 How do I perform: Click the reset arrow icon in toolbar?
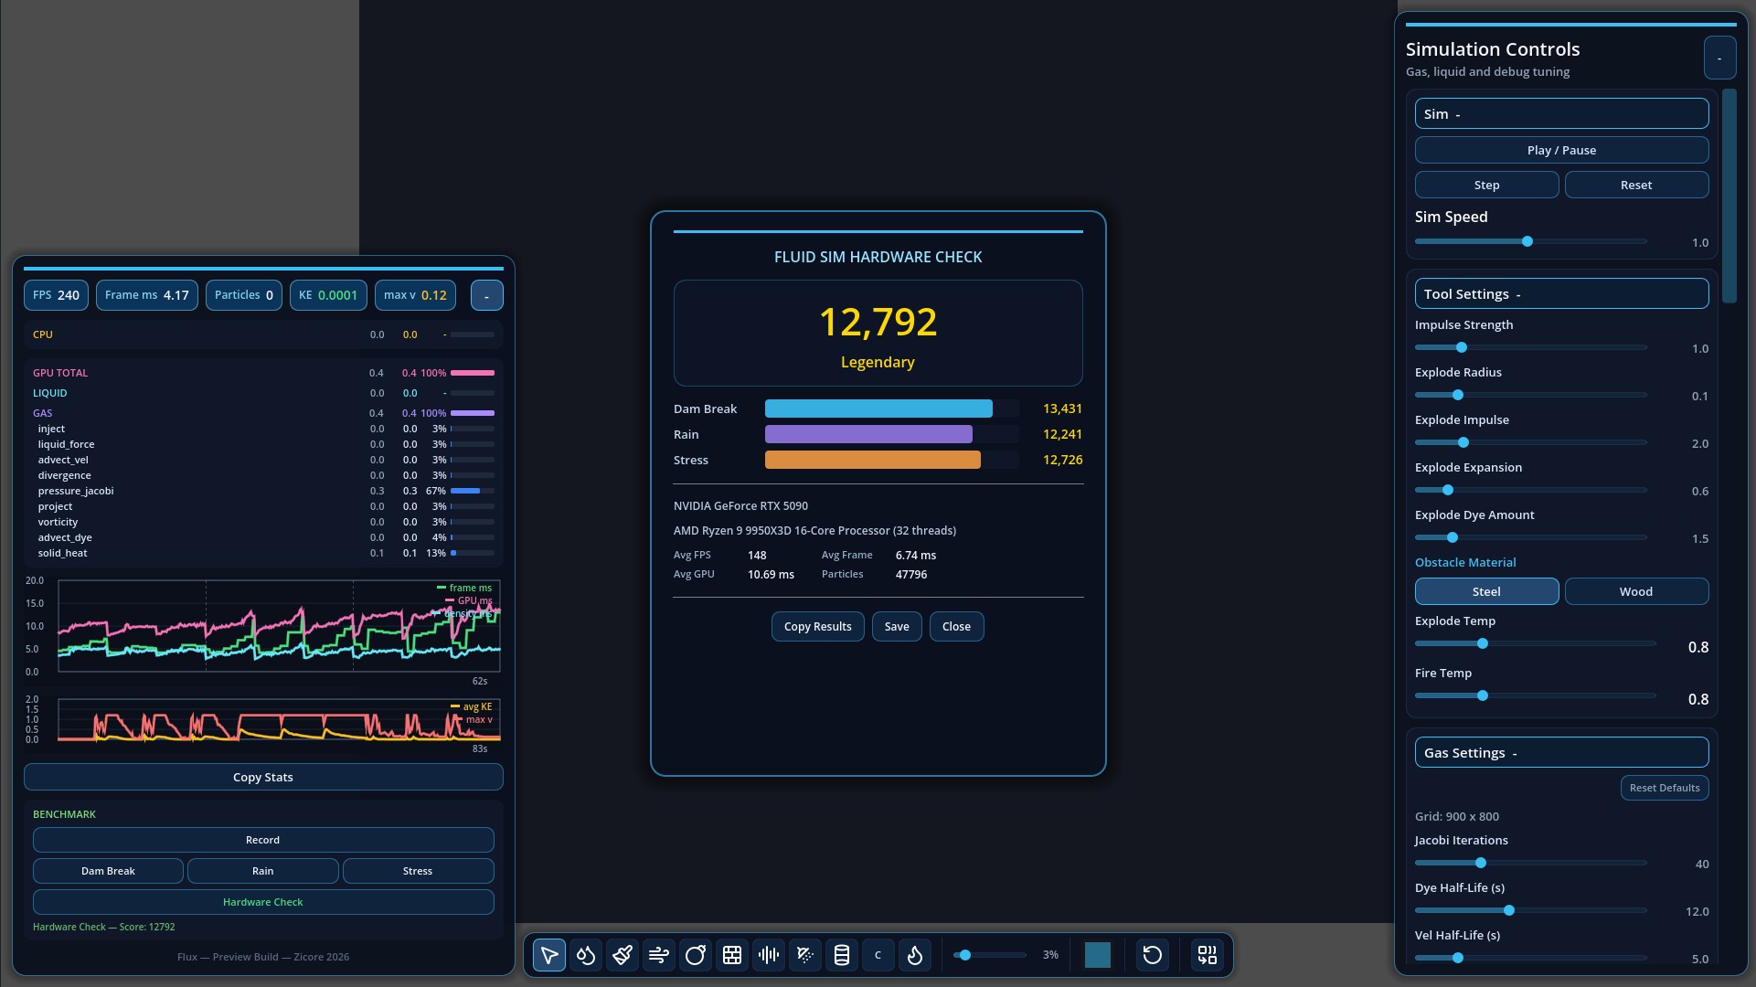pos(1153,955)
